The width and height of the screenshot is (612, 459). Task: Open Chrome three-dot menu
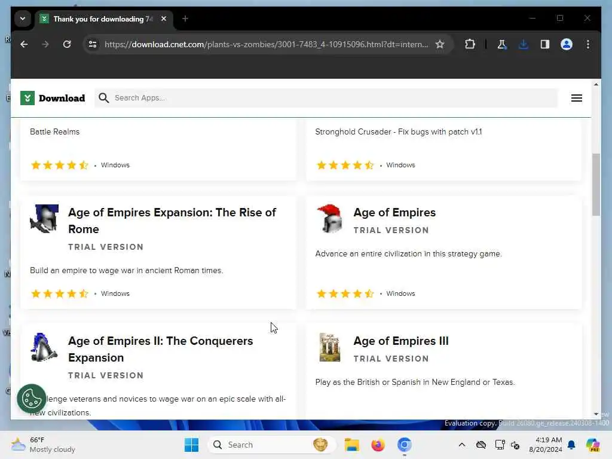coord(588,44)
